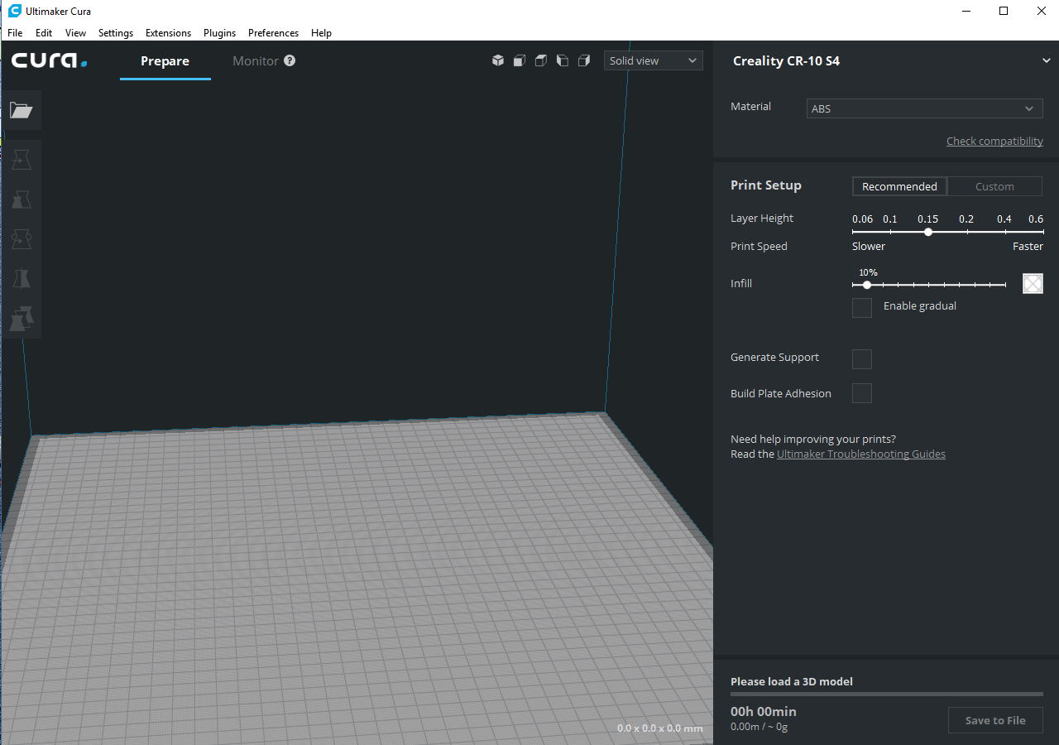Toggle Build Plate Adhesion
Screen dimensions: 1059x745
(x=861, y=393)
